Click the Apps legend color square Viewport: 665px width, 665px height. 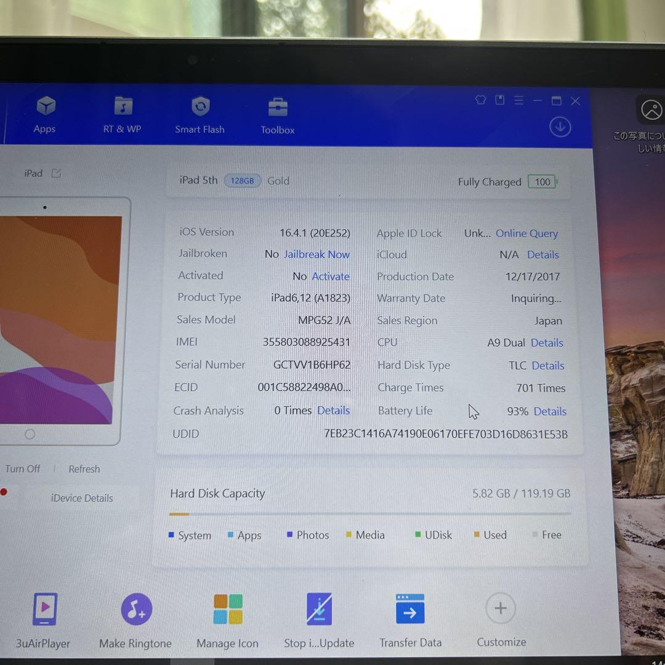point(231,535)
